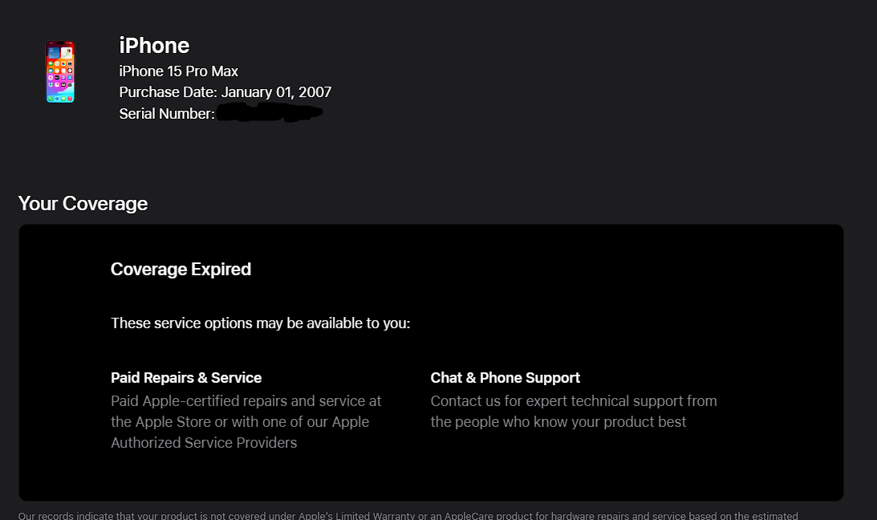Select the "iPhone 15 Pro Max" model text
Image resolution: width=877 pixels, height=520 pixels.
click(x=178, y=71)
